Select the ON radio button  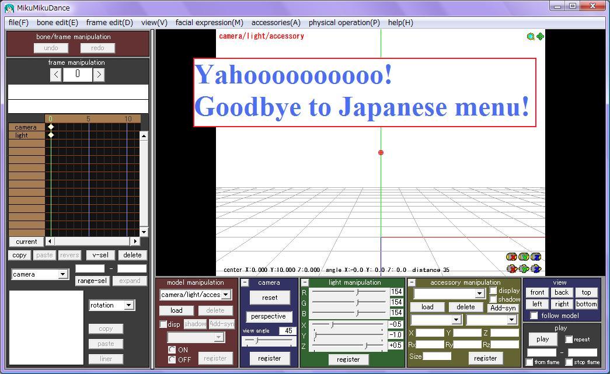point(172,349)
